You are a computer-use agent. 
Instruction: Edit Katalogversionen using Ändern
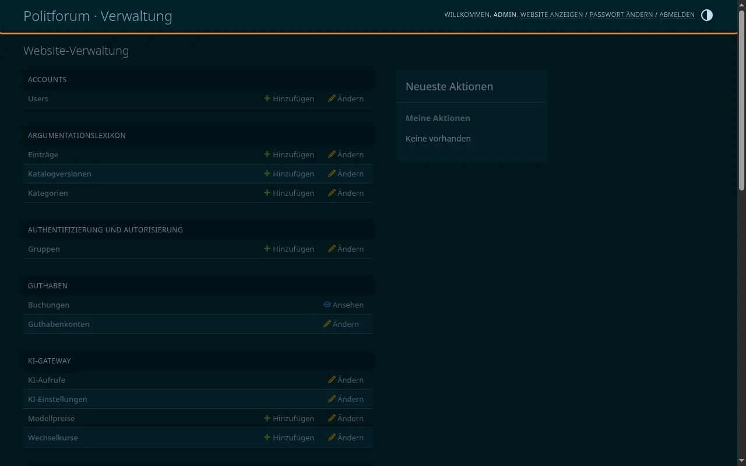click(x=346, y=174)
